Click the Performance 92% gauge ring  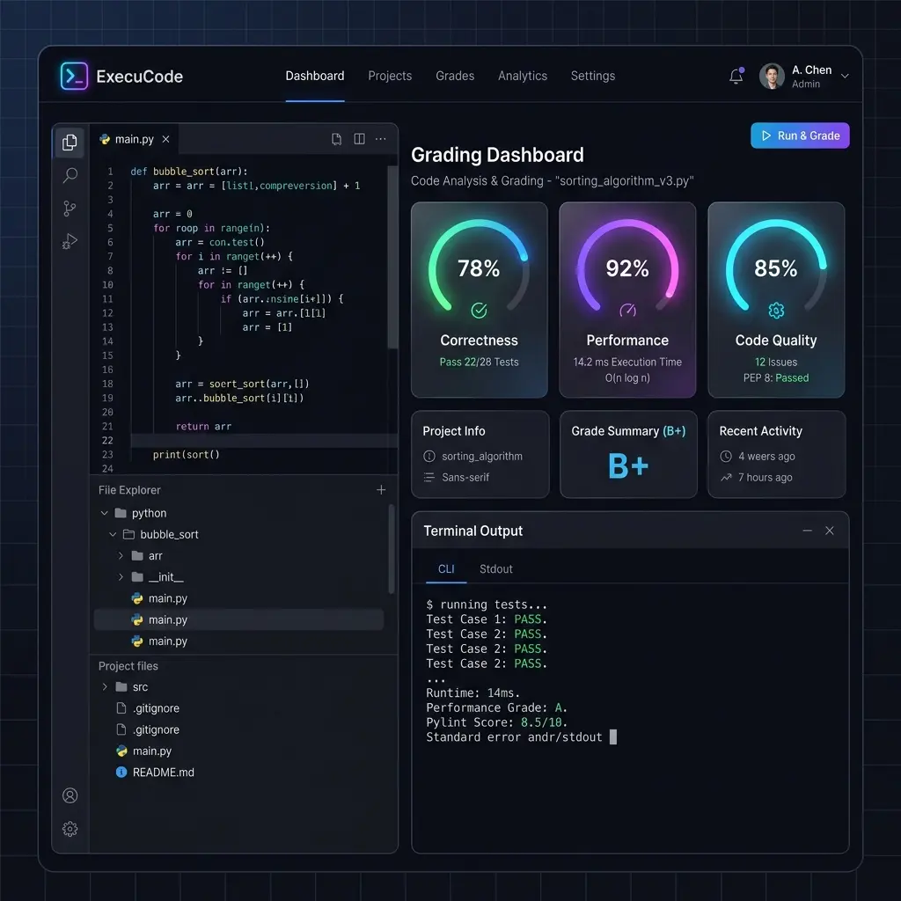tap(627, 267)
